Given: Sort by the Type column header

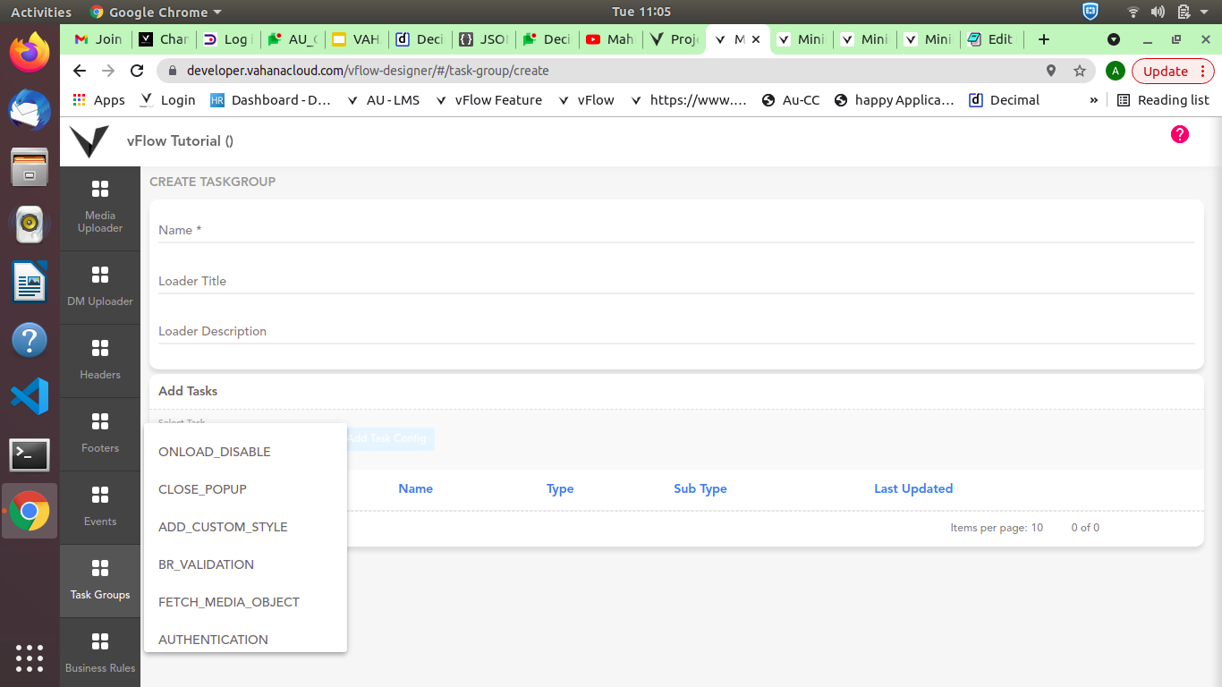Looking at the screenshot, I should (x=560, y=488).
